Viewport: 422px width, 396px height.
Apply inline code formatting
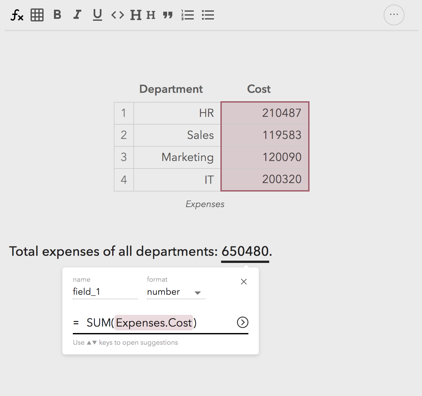click(117, 15)
